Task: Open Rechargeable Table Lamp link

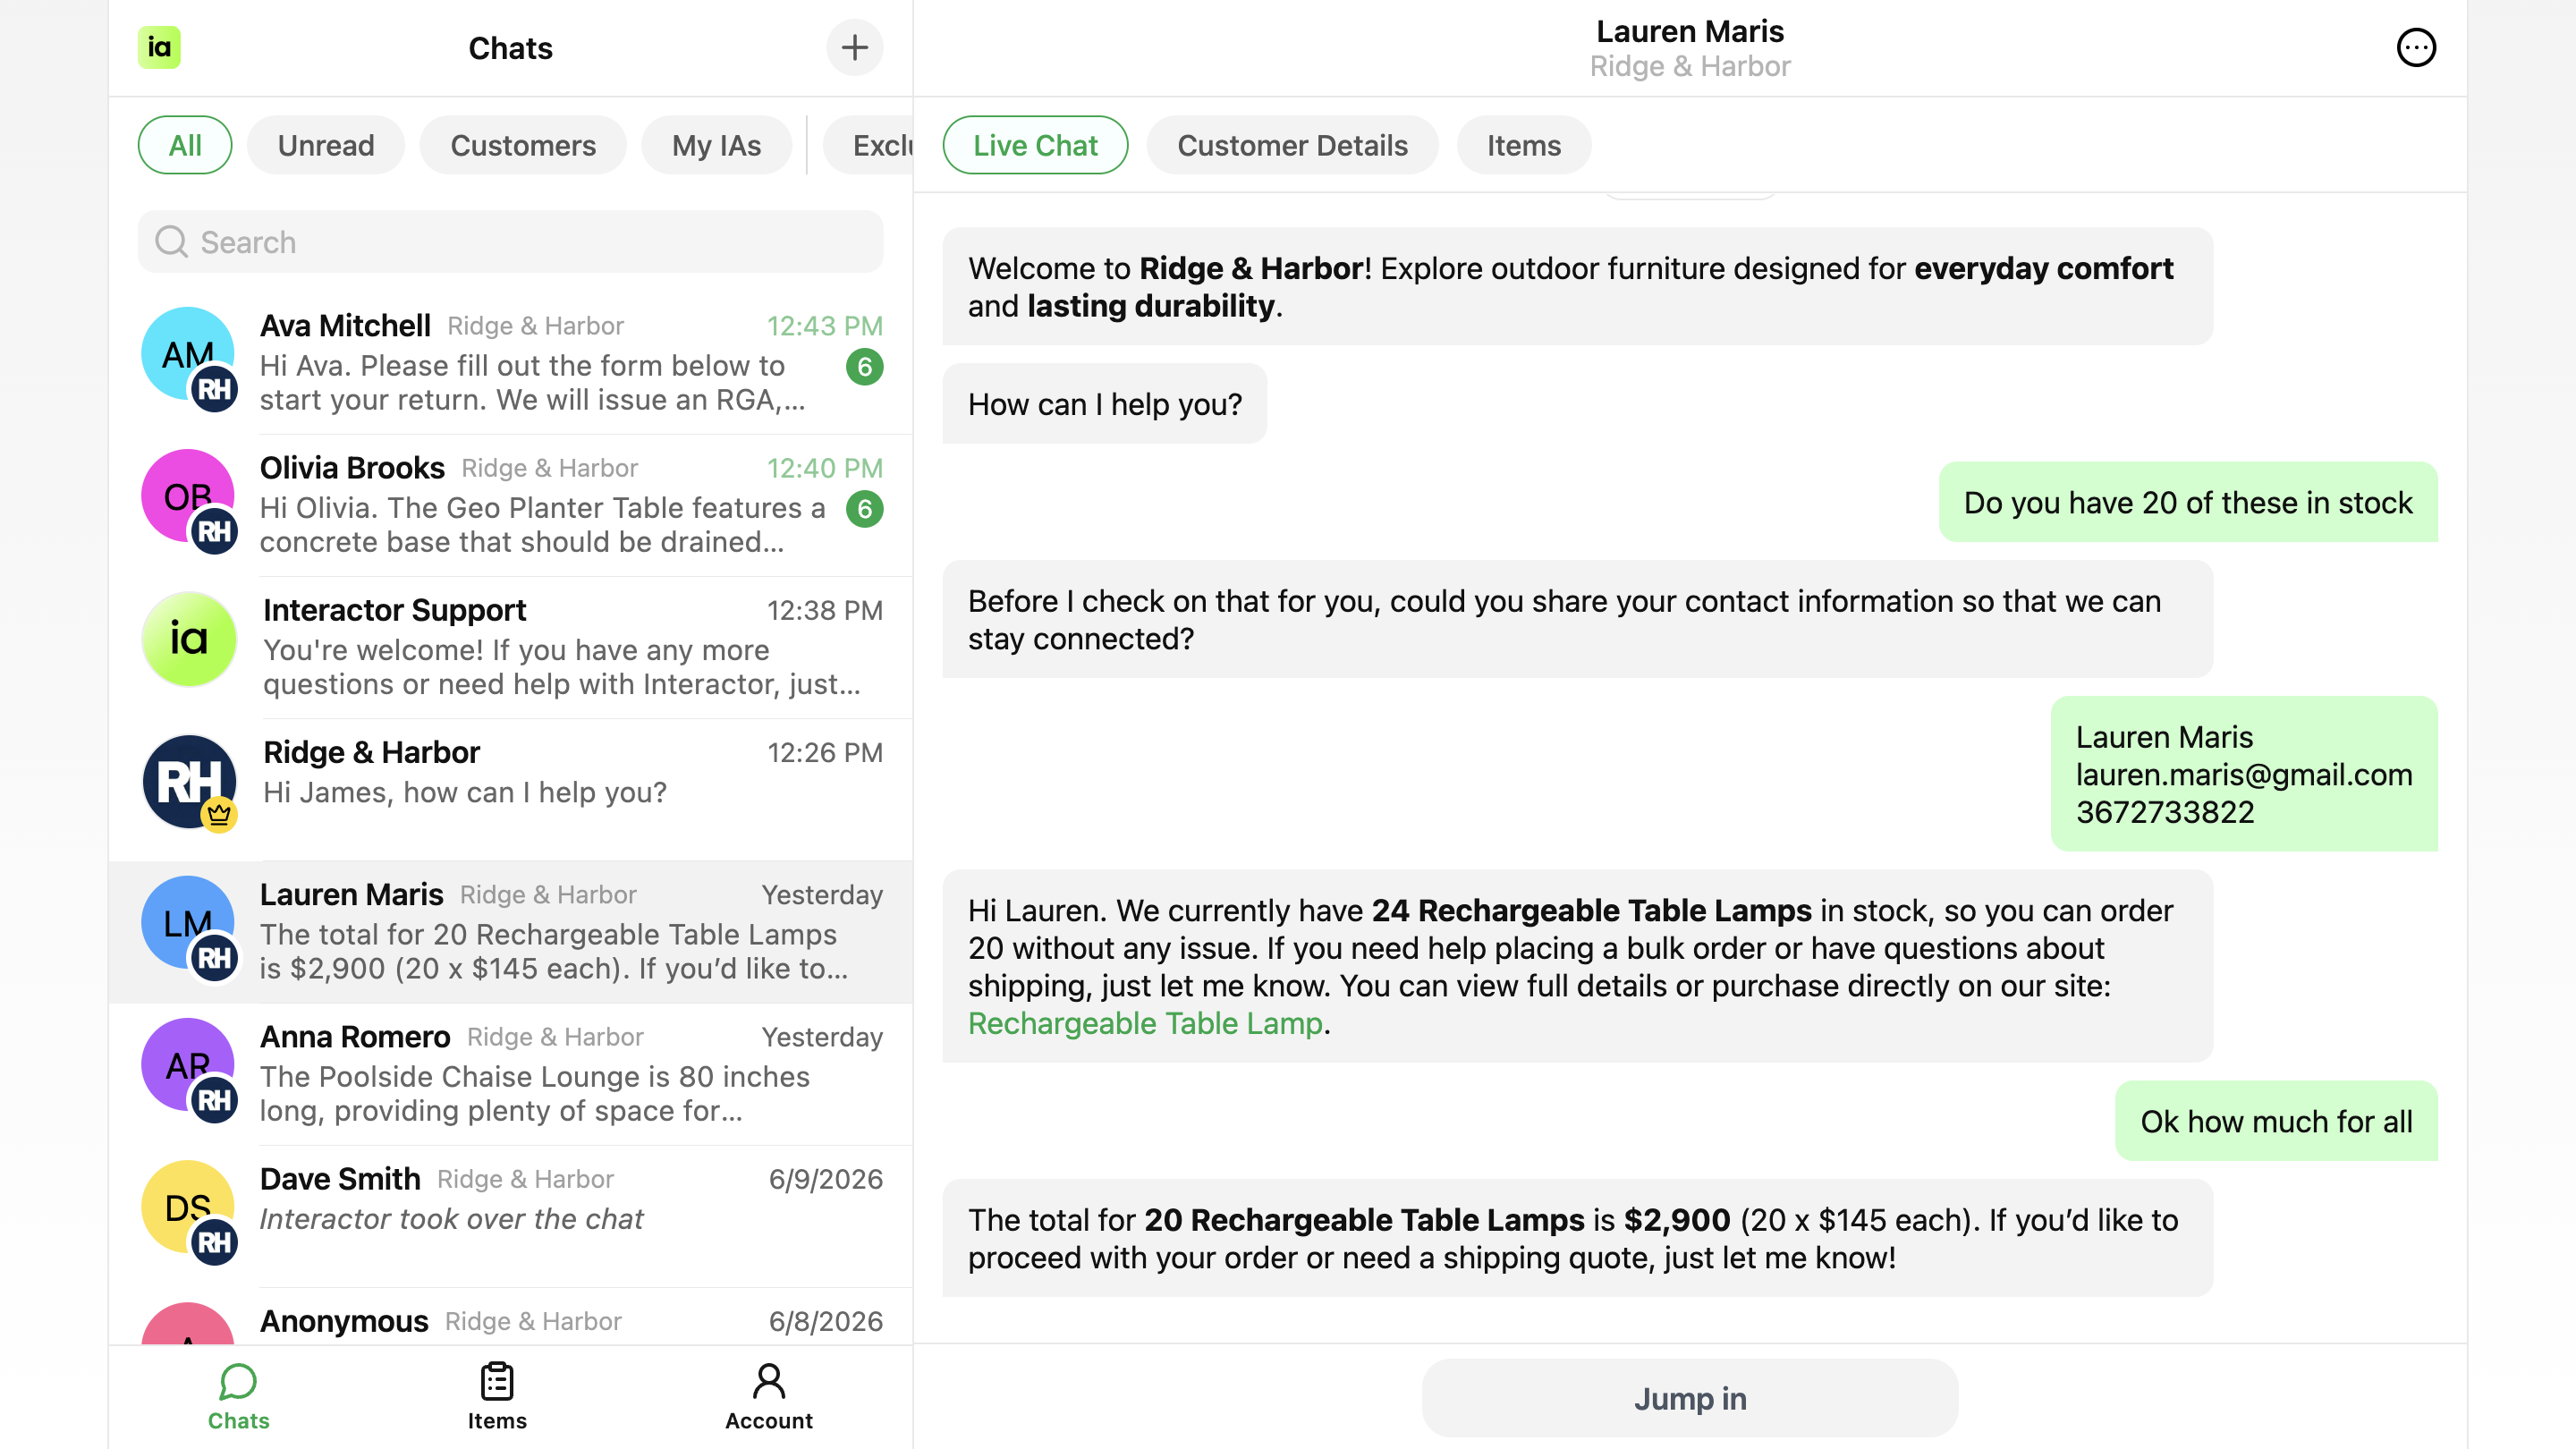Action: click(x=1145, y=1023)
